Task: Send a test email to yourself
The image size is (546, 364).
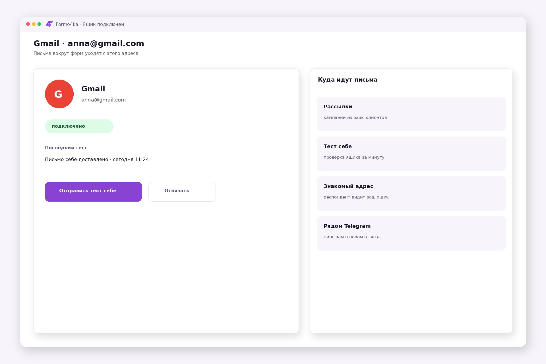Action: (93, 192)
